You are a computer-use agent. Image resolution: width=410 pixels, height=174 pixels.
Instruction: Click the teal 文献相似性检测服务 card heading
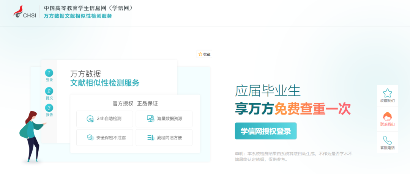pos(105,83)
